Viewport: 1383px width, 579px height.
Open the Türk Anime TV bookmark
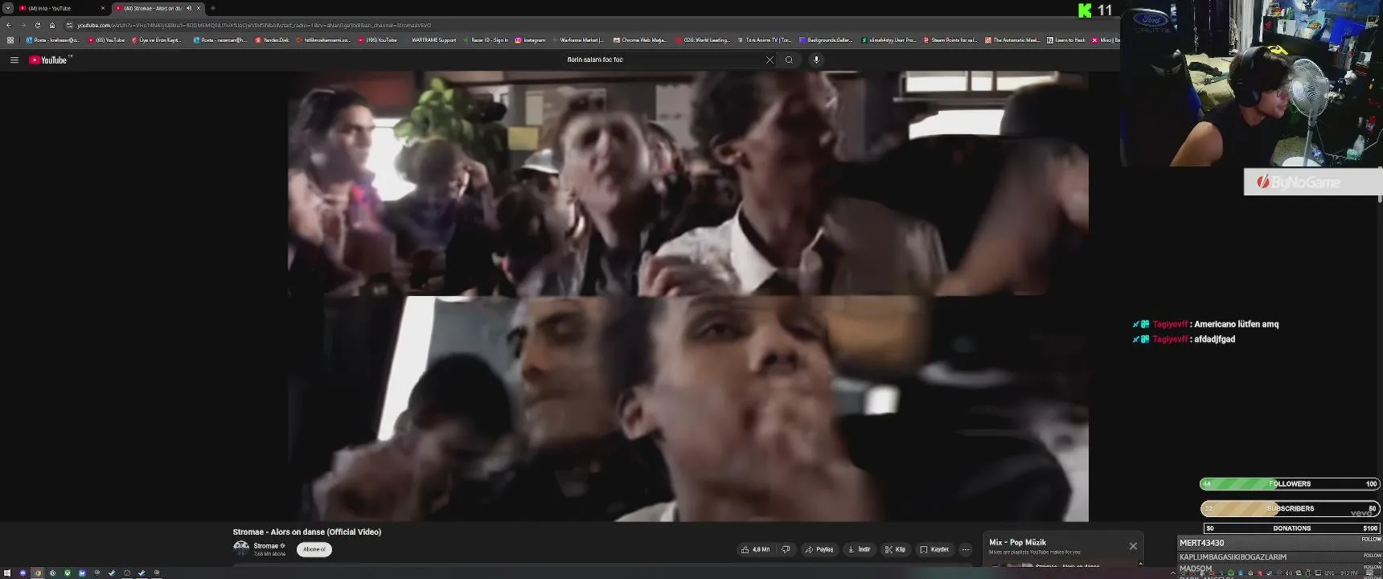765,39
